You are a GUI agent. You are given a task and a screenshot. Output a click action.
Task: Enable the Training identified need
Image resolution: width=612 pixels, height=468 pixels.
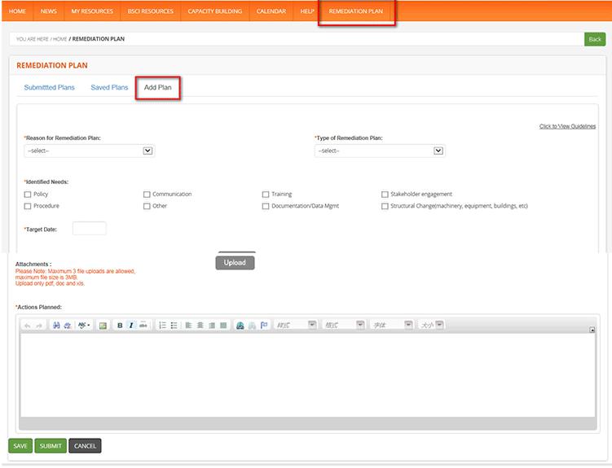266,195
